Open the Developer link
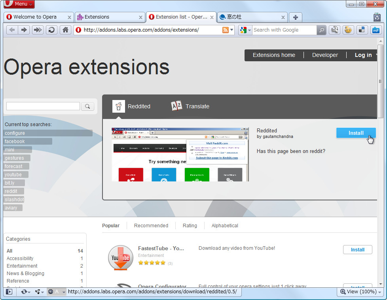The image size is (387, 300). [x=324, y=55]
